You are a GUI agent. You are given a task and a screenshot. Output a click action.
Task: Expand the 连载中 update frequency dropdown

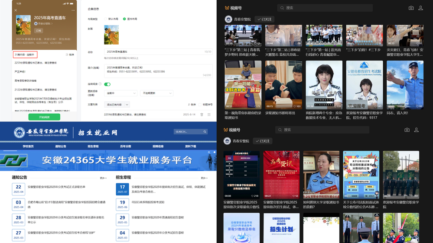point(121,93)
